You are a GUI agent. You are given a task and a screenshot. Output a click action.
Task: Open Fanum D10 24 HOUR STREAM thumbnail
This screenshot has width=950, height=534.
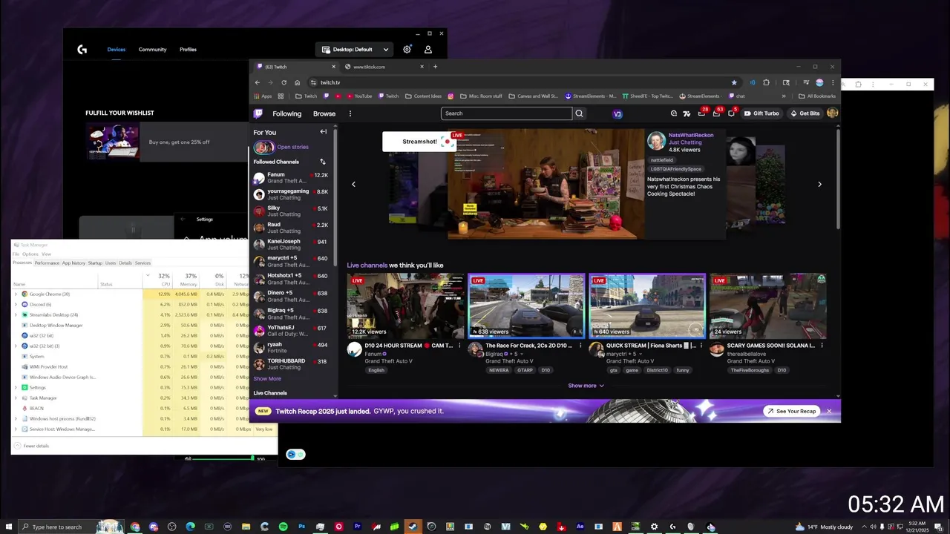[x=405, y=306]
